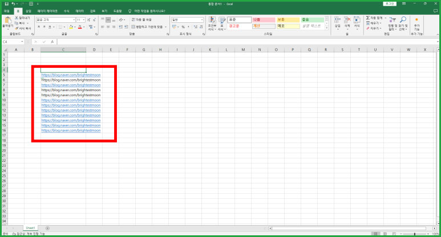Increase font size with the larger 가 icon
The image size is (441, 237).
click(x=88, y=20)
